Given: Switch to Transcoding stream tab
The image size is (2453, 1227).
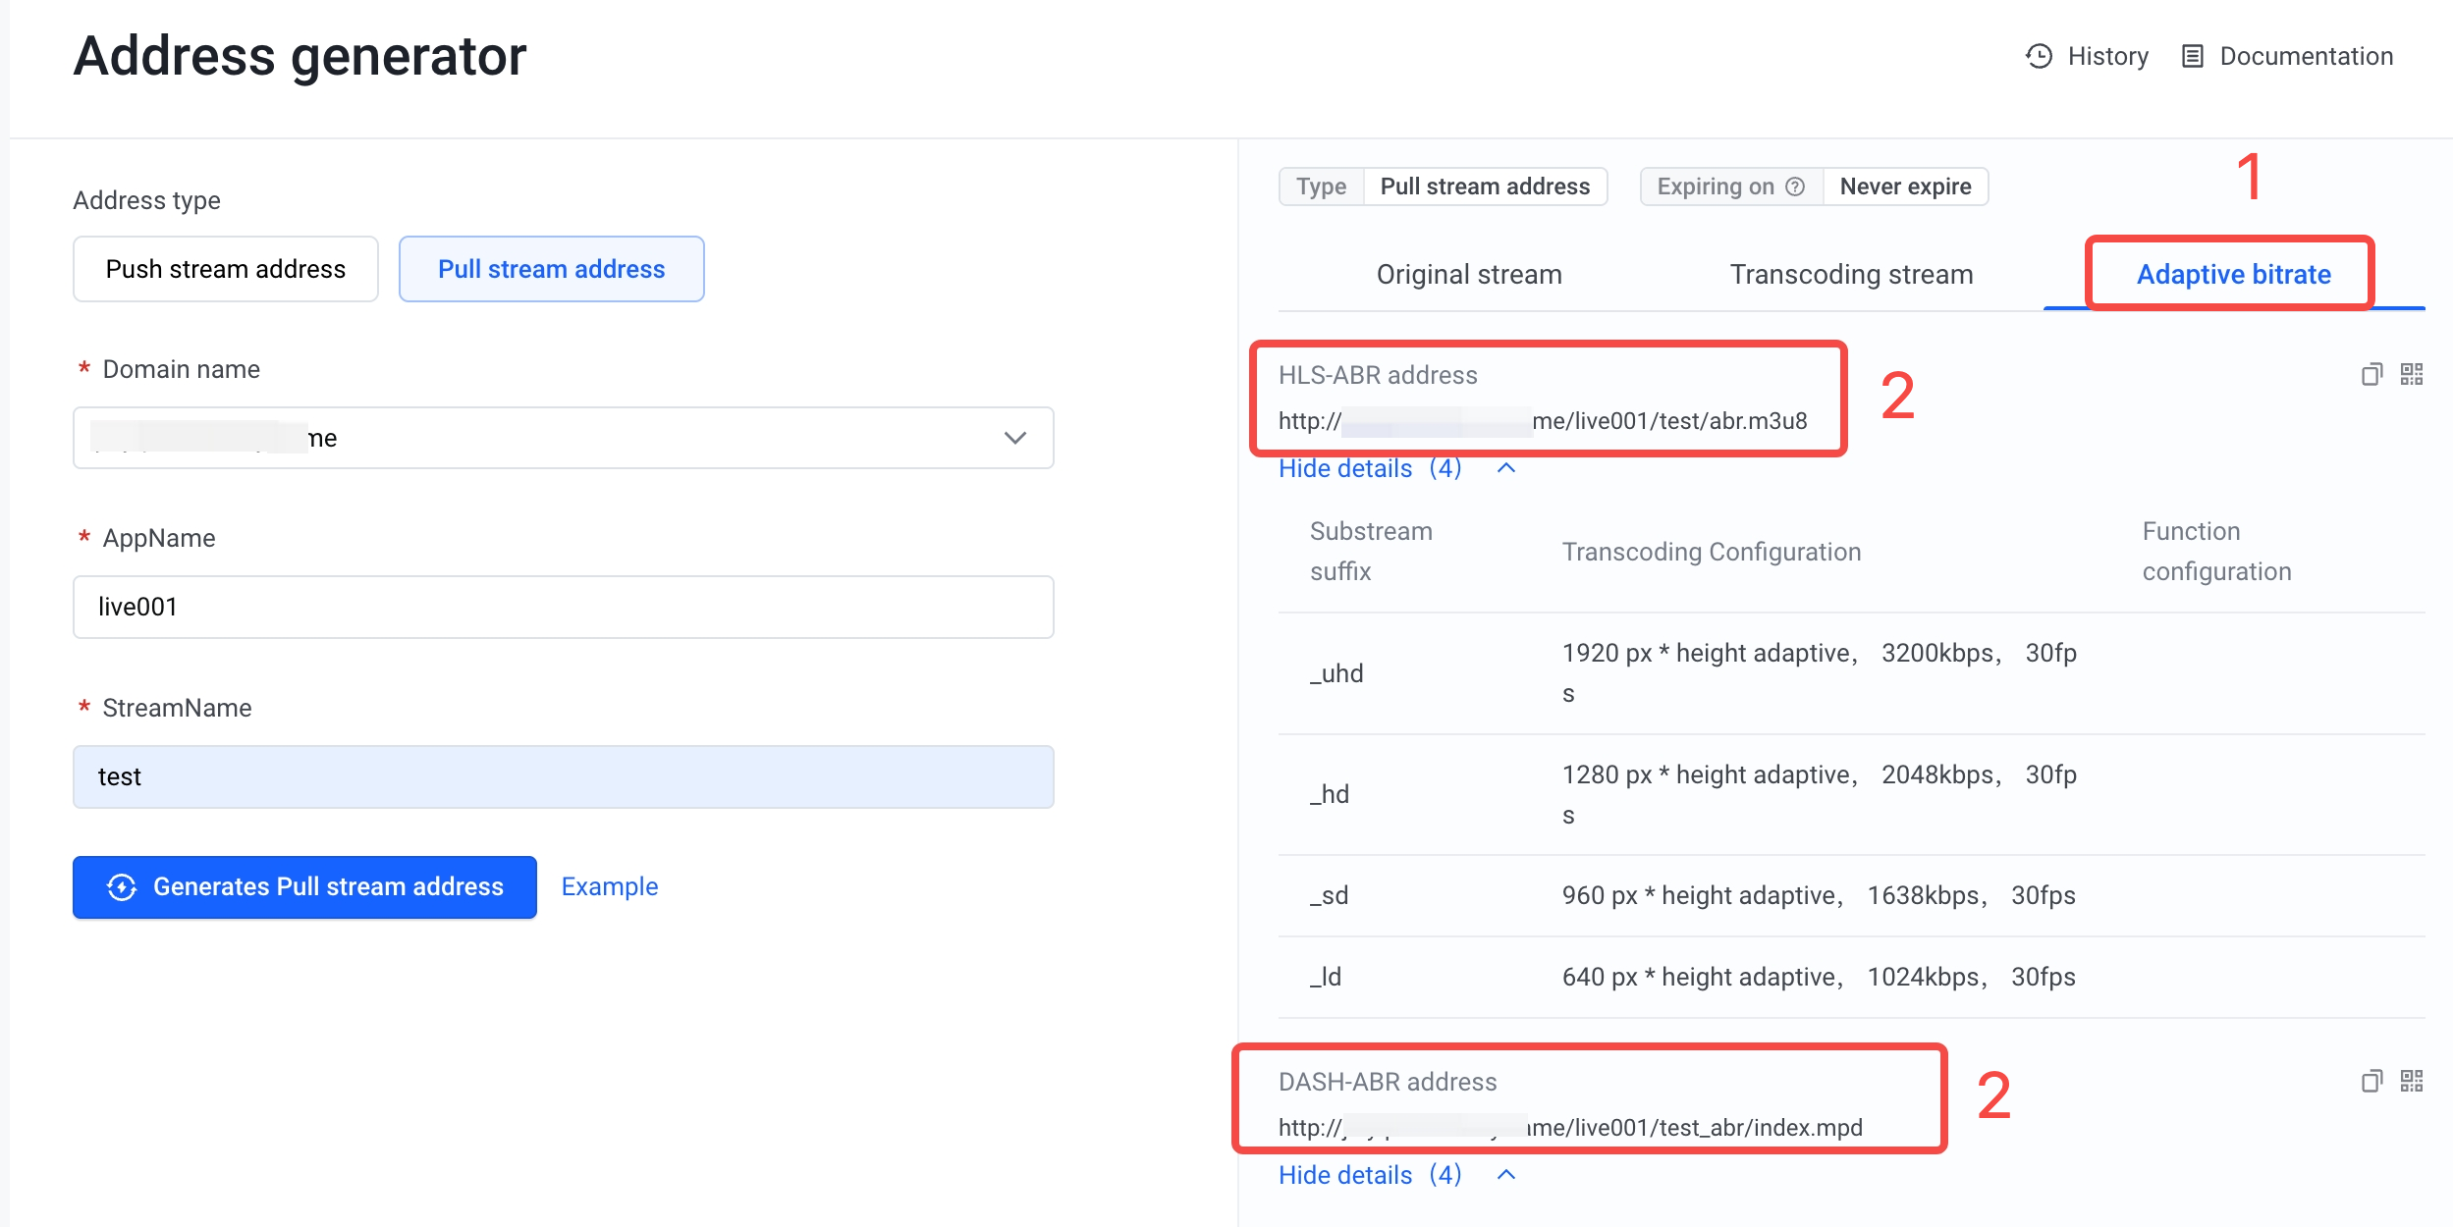Looking at the screenshot, I should (x=1850, y=275).
